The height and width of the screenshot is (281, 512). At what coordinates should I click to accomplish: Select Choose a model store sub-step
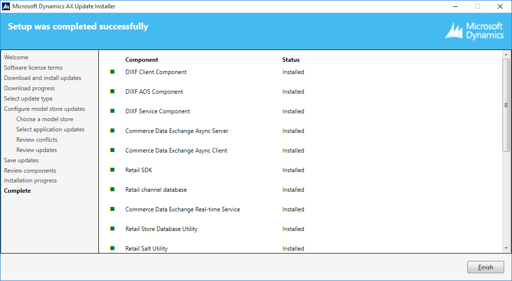[x=45, y=119]
